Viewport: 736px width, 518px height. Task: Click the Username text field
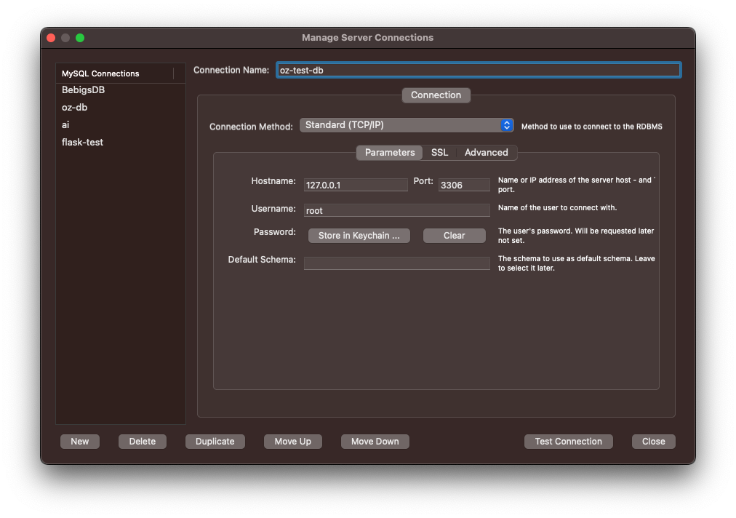tap(396, 210)
